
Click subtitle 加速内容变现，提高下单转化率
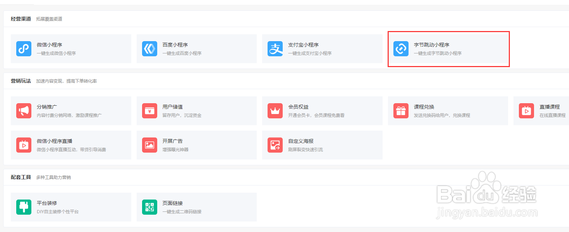coord(66,81)
